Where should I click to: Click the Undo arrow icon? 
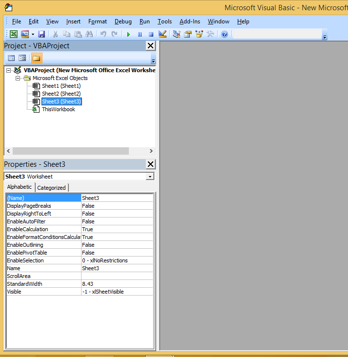[x=103, y=34]
